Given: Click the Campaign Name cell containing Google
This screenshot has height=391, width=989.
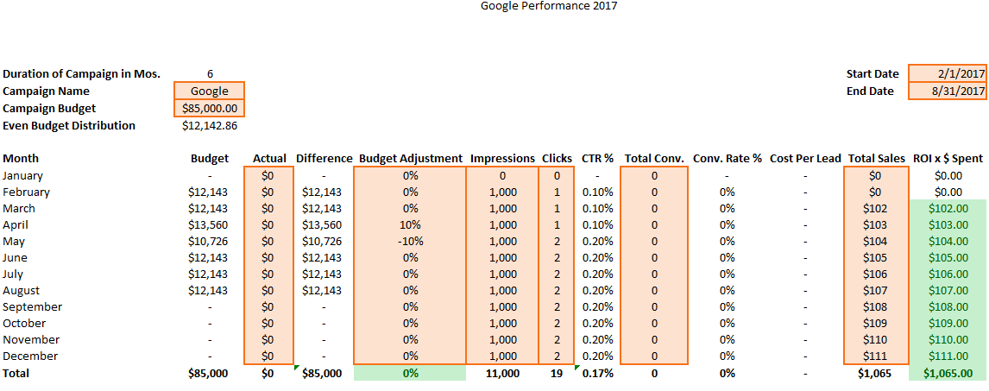Looking at the screenshot, I should pos(210,91).
